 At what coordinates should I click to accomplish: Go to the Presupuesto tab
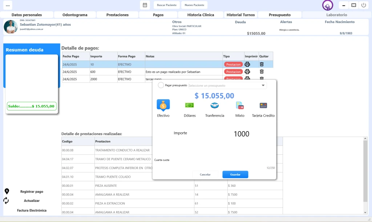coord(279,15)
